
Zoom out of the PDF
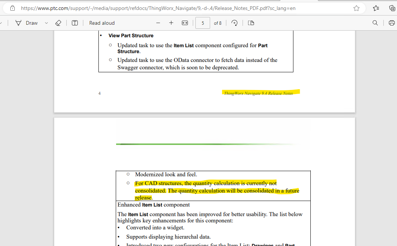pyautogui.click(x=158, y=23)
